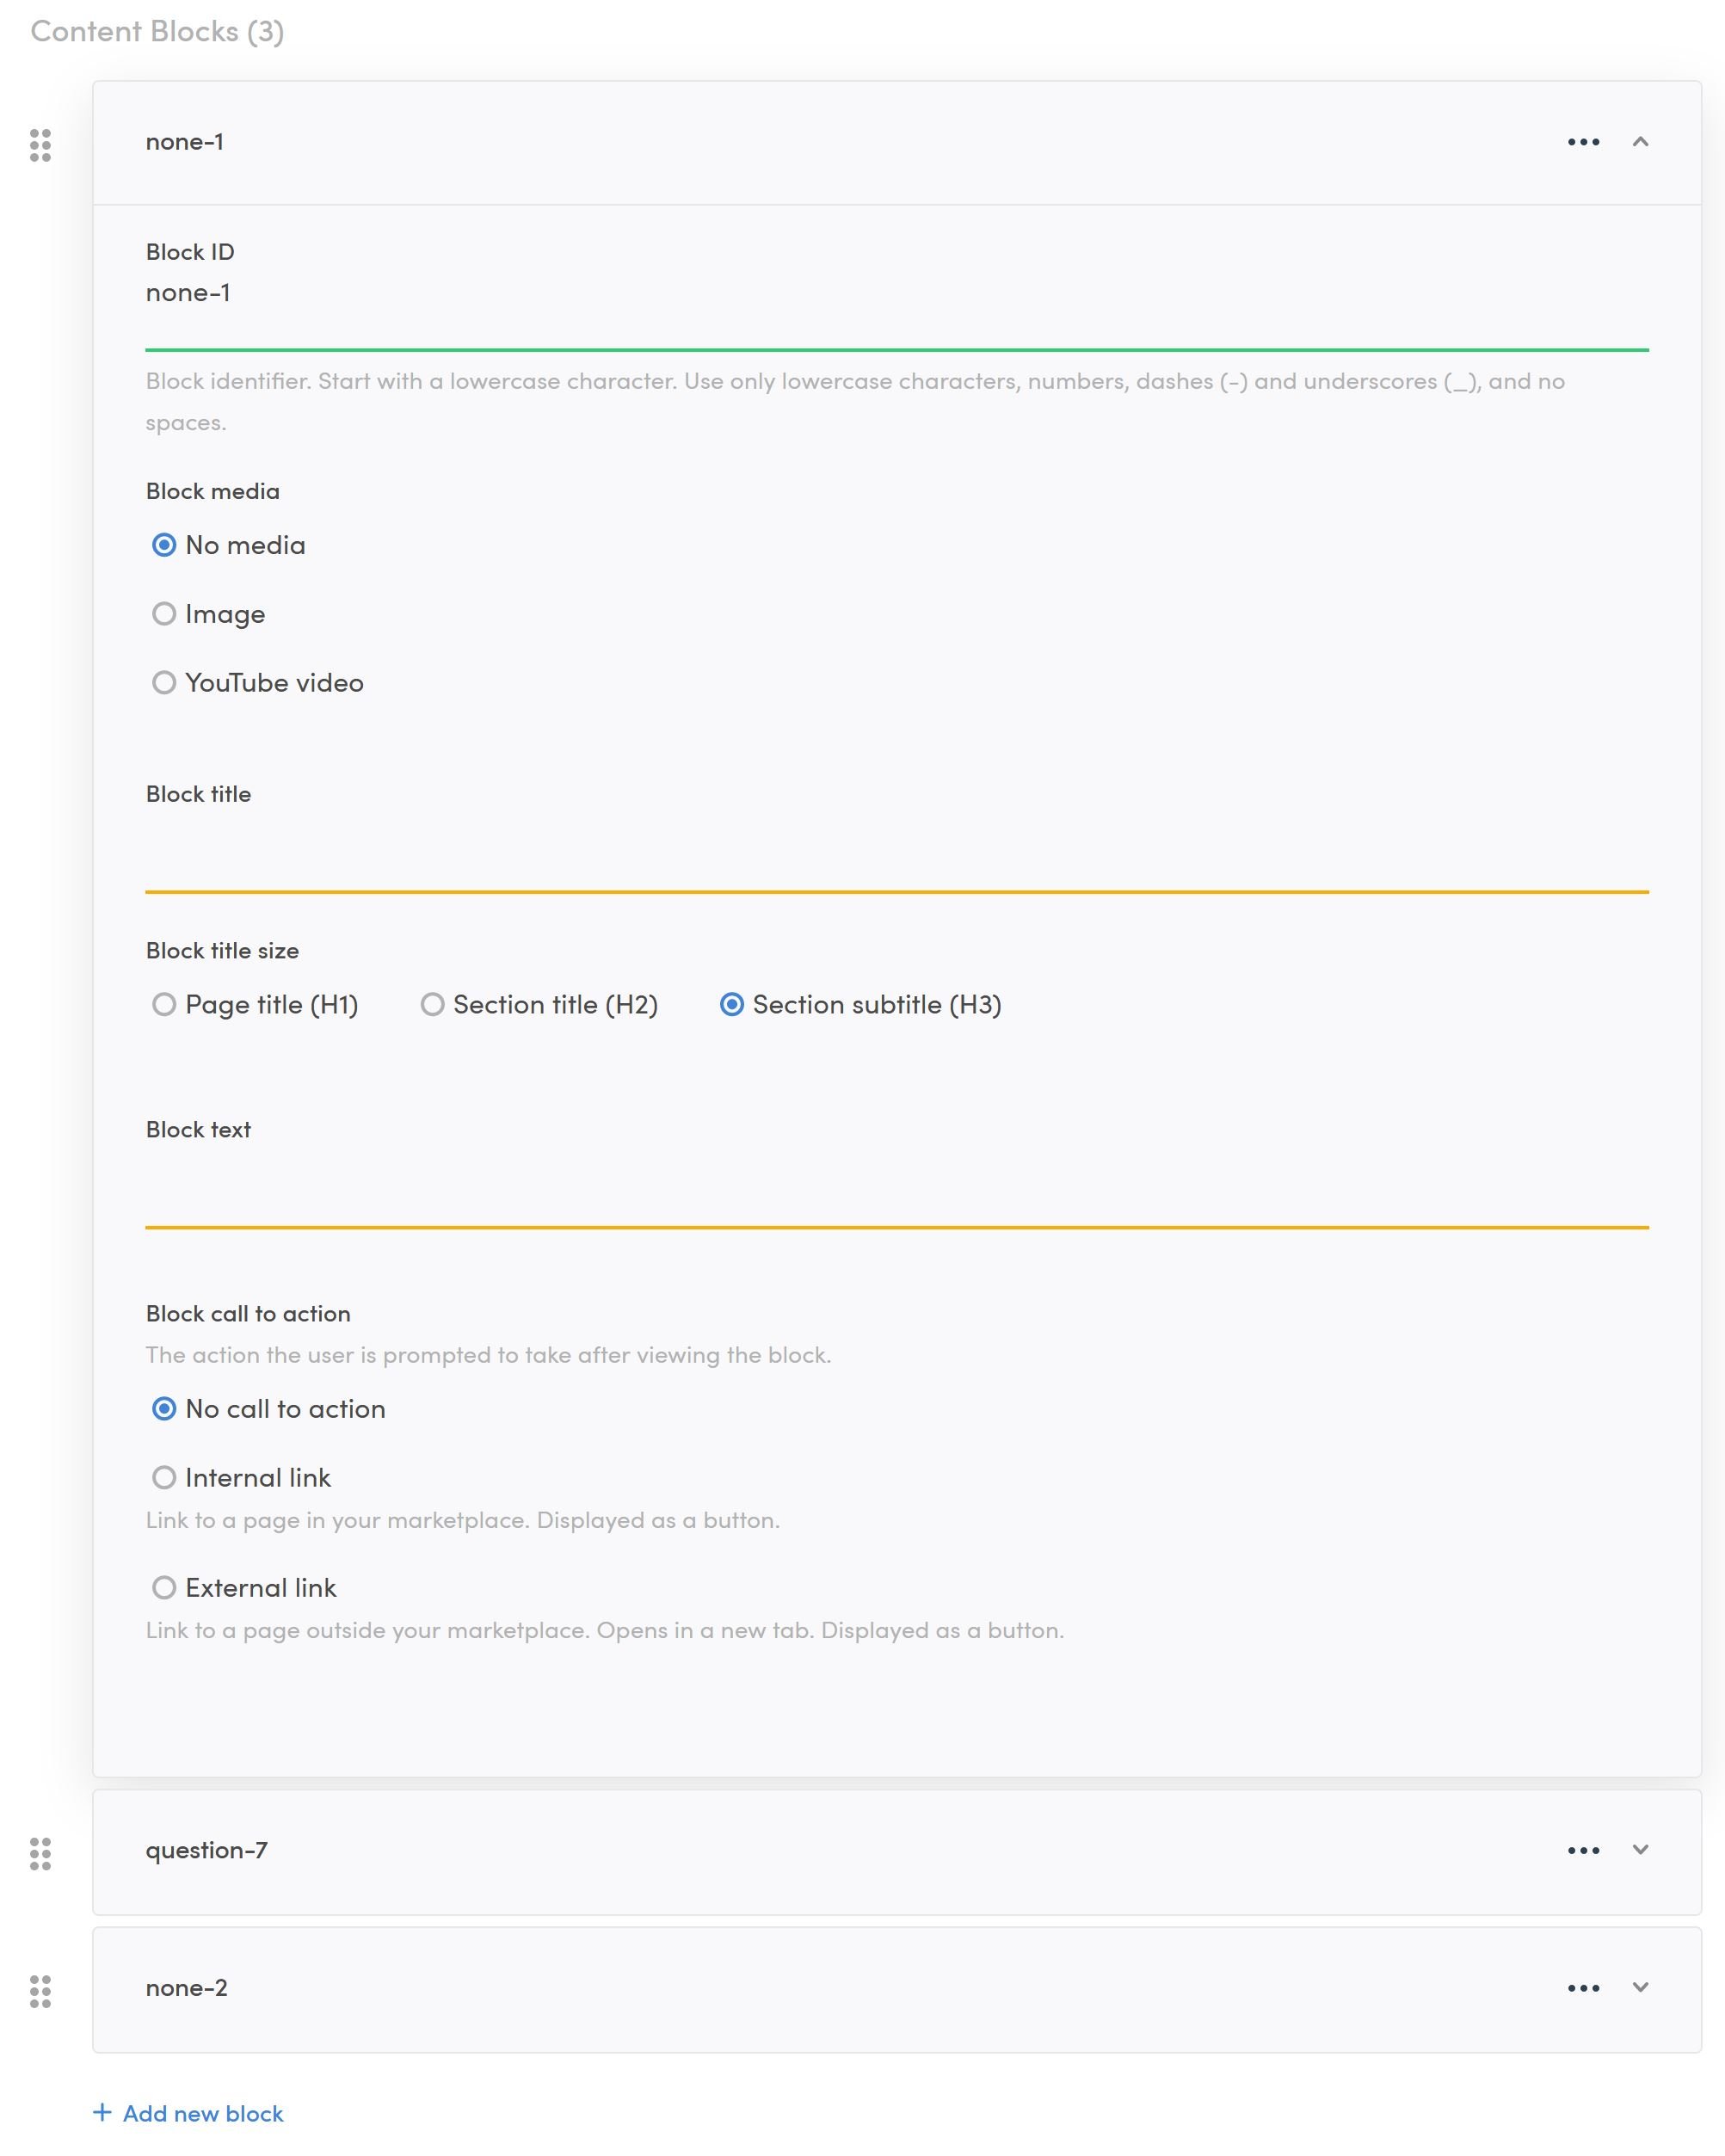Open the three-dots menu for question-7 block
This screenshot has width=1725, height=2156.
click(1583, 1851)
